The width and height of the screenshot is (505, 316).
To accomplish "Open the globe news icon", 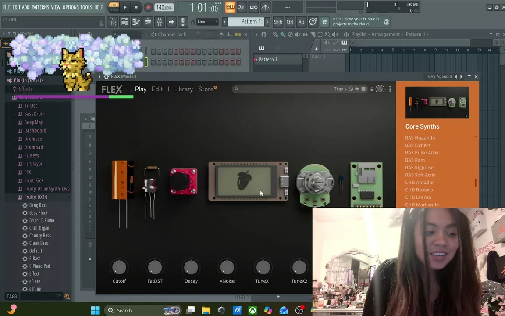I will [x=386, y=22].
